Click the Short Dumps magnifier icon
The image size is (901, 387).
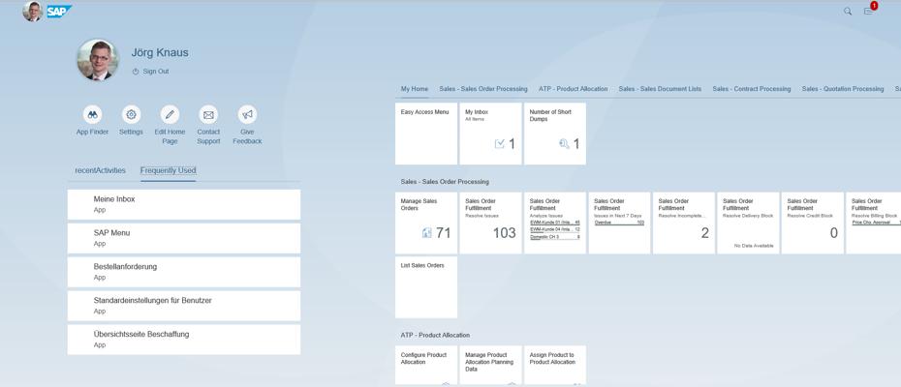coord(564,144)
